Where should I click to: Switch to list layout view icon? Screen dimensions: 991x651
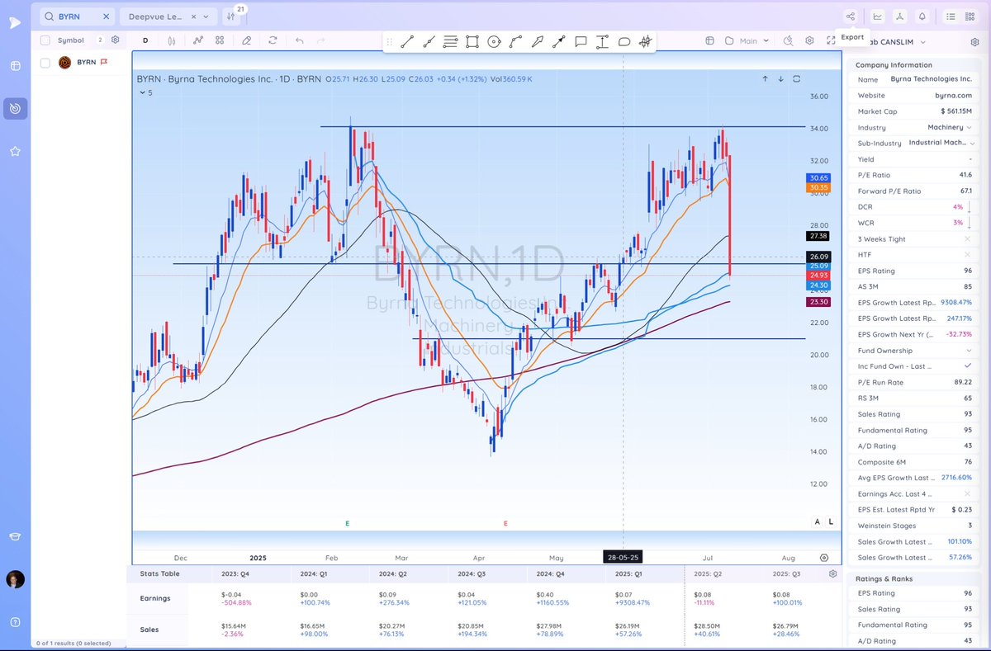tap(951, 16)
